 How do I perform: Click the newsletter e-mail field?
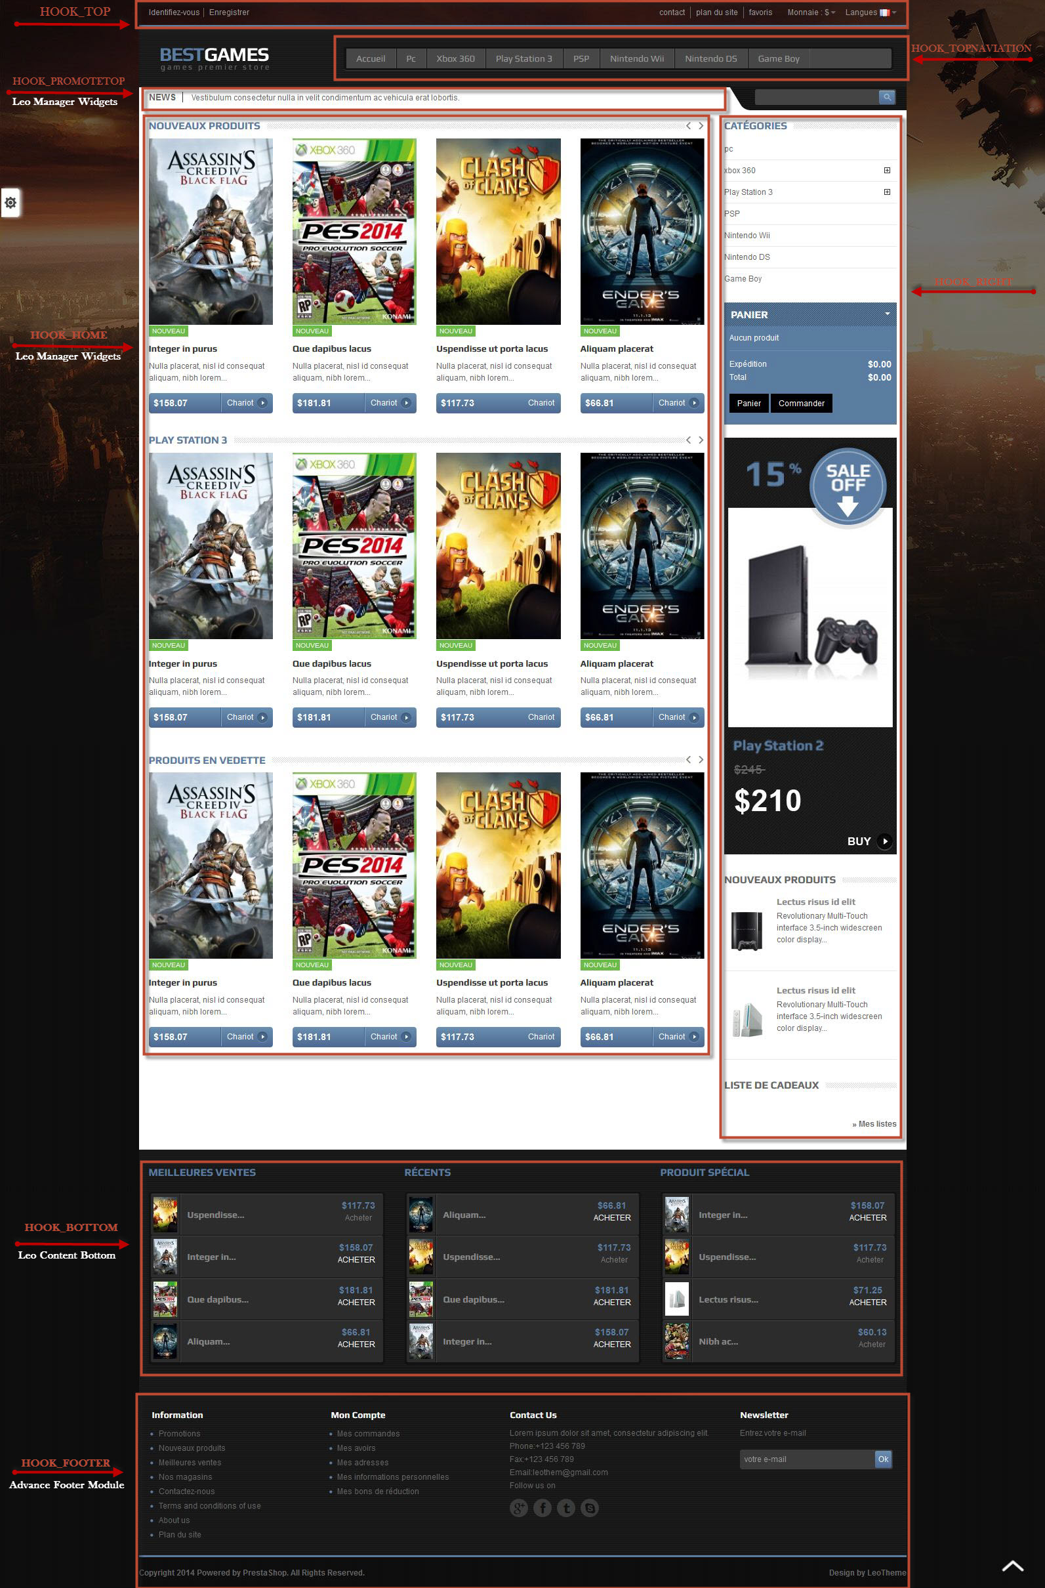point(806,1459)
